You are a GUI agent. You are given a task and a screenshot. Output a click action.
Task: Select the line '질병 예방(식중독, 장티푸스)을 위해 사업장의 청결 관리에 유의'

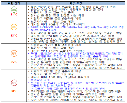(x=73, y=7)
